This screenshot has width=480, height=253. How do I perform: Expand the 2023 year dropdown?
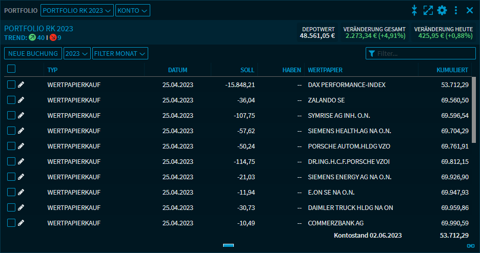(77, 53)
